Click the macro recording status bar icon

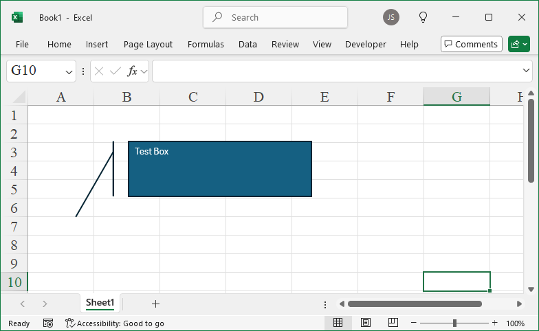click(48, 323)
